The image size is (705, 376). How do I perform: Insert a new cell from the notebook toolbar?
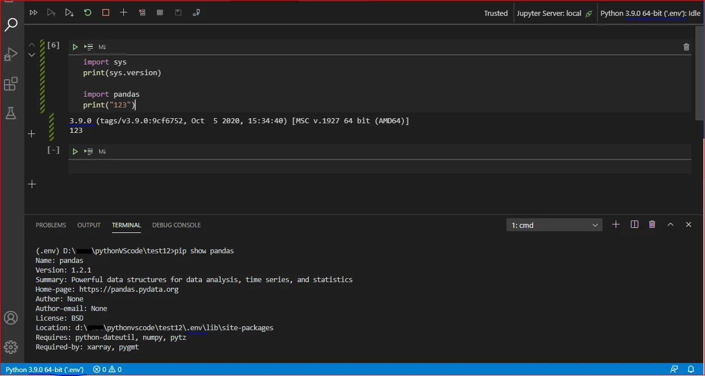[123, 12]
